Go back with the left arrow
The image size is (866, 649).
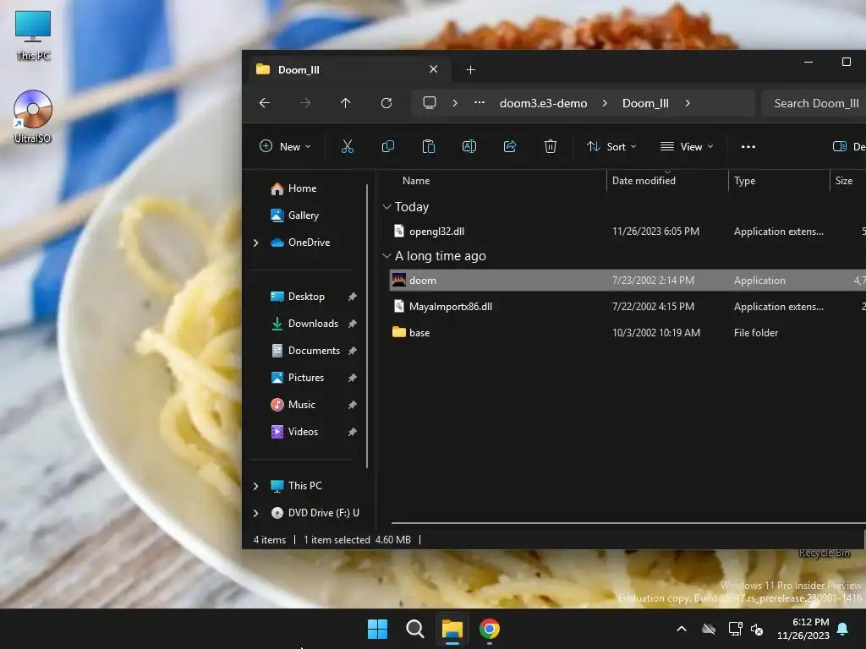[x=265, y=103]
